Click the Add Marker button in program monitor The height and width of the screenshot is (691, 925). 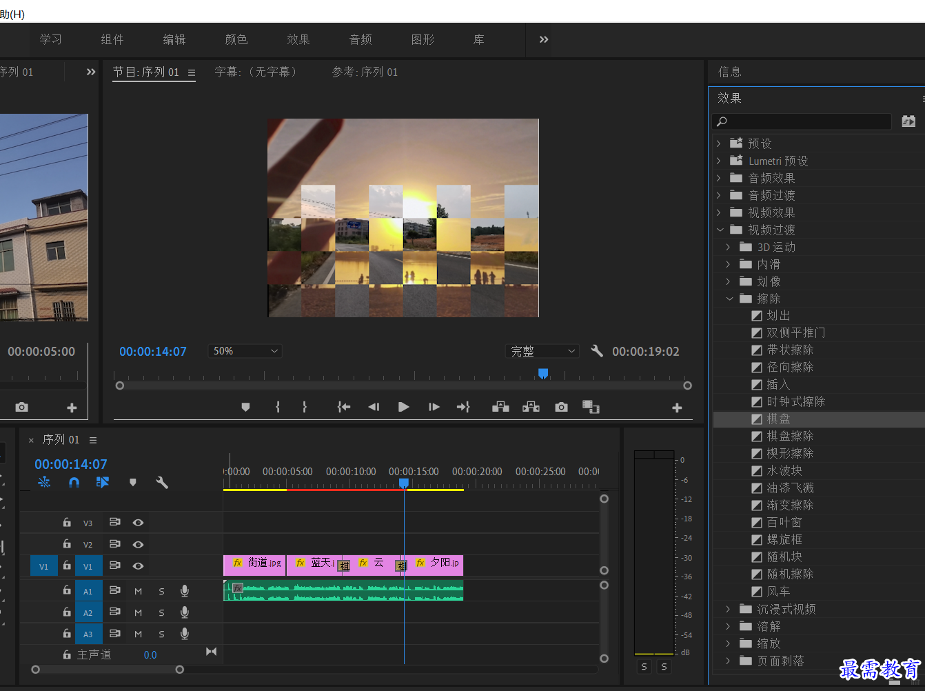[x=245, y=407]
